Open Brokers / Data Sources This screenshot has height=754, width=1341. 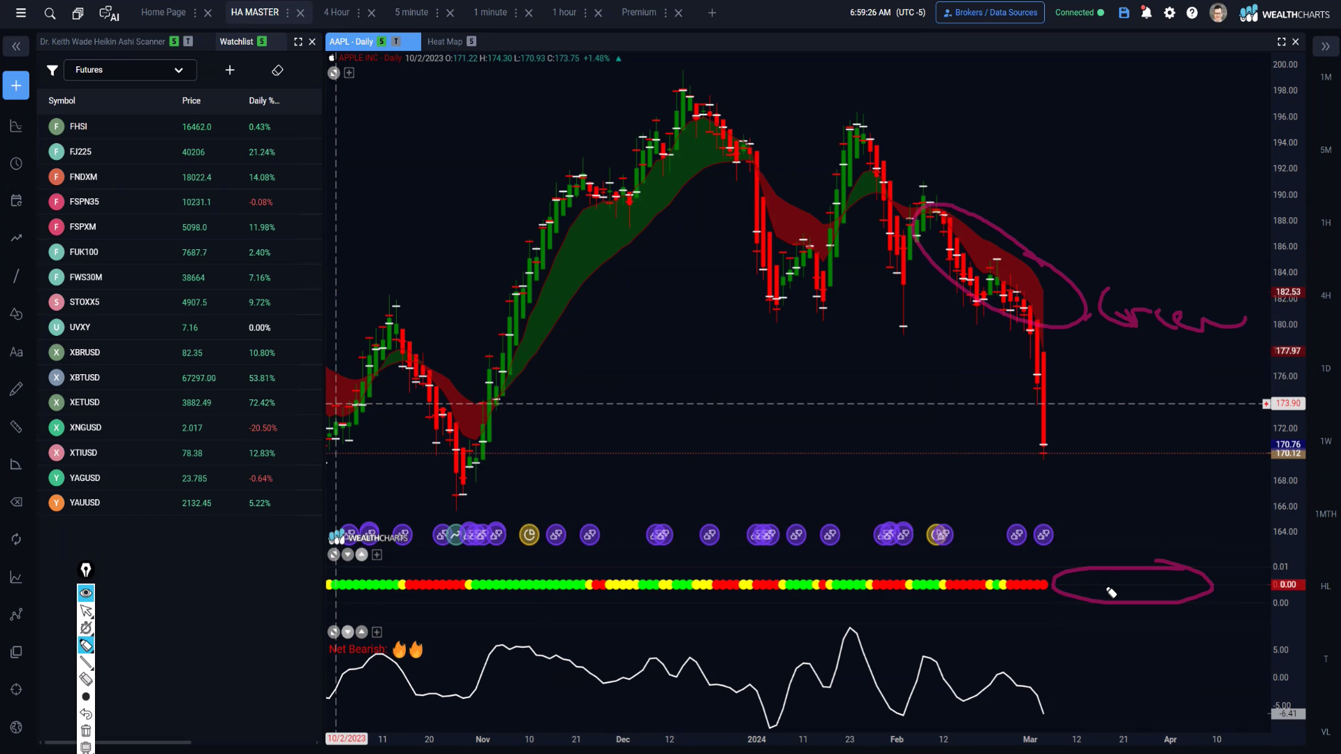(990, 13)
